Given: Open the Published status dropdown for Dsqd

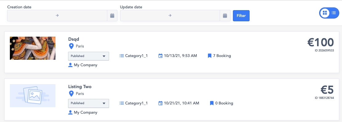Looking at the screenshot, I should point(88,56).
